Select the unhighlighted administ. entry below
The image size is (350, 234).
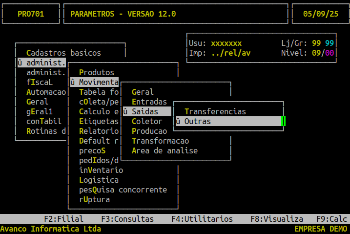click(x=46, y=73)
